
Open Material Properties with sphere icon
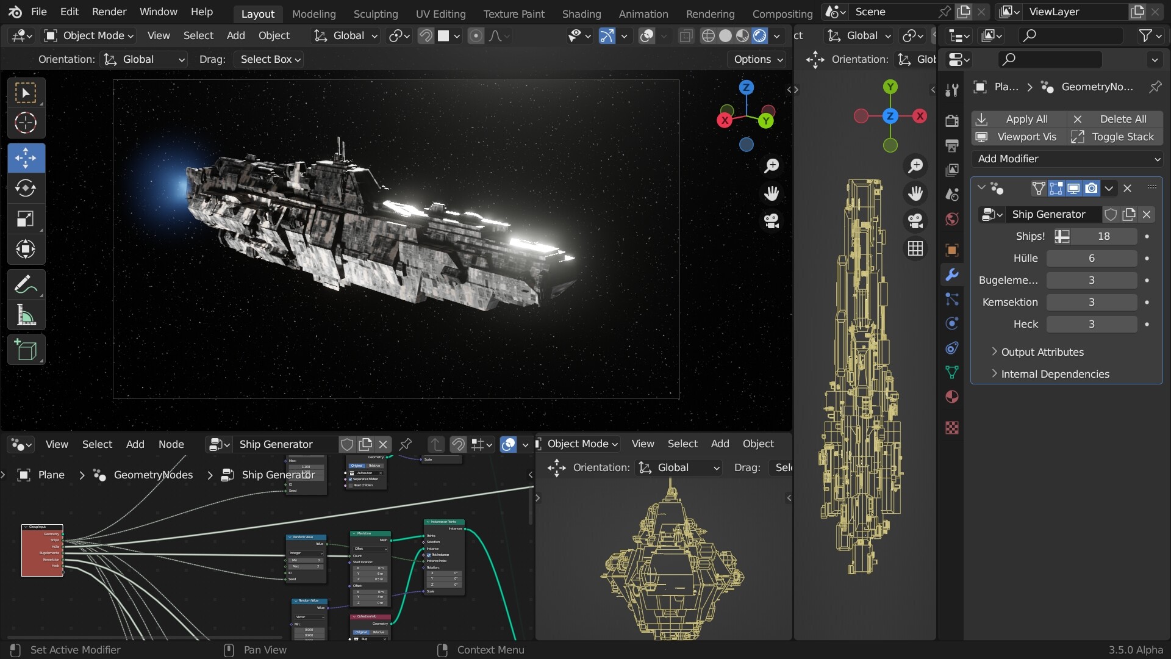click(x=951, y=397)
